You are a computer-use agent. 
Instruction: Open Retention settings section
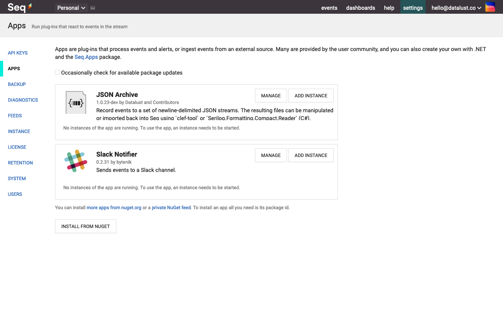tap(20, 163)
